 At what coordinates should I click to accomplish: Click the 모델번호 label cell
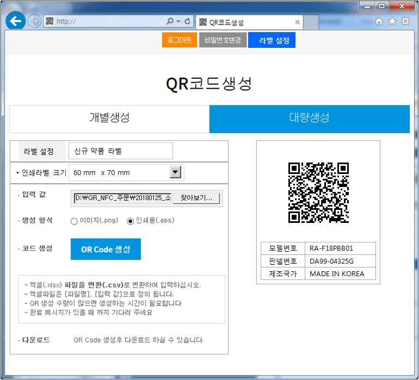point(283,248)
